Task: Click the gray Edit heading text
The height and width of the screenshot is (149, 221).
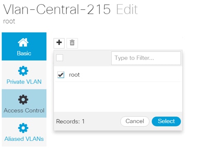Action: pyautogui.click(x=127, y=9)
